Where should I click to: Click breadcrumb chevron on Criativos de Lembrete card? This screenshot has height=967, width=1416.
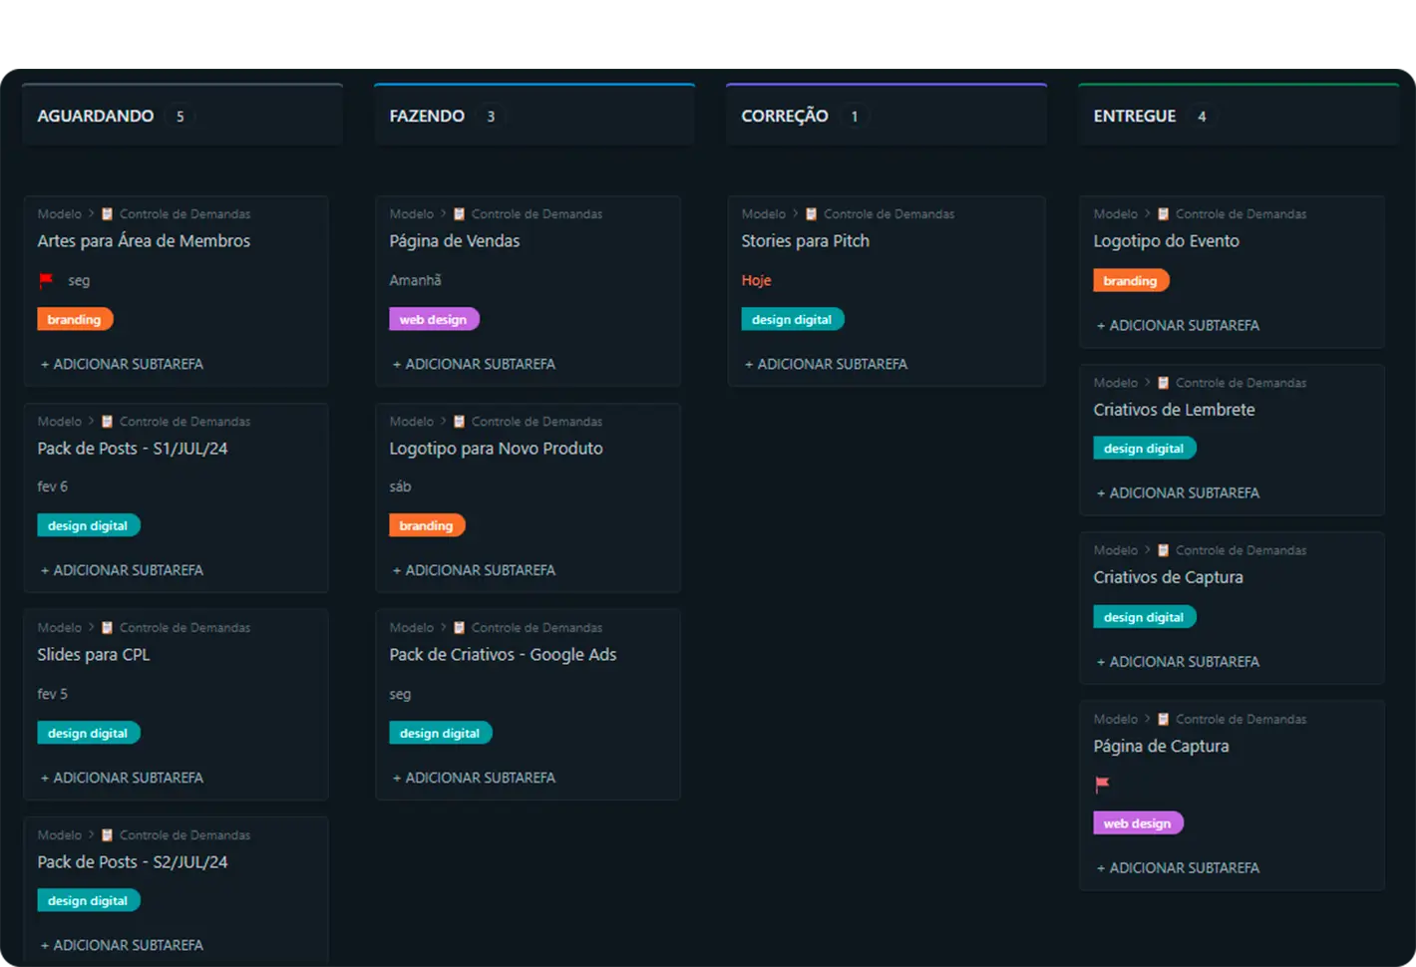[x=1147, y=383]
